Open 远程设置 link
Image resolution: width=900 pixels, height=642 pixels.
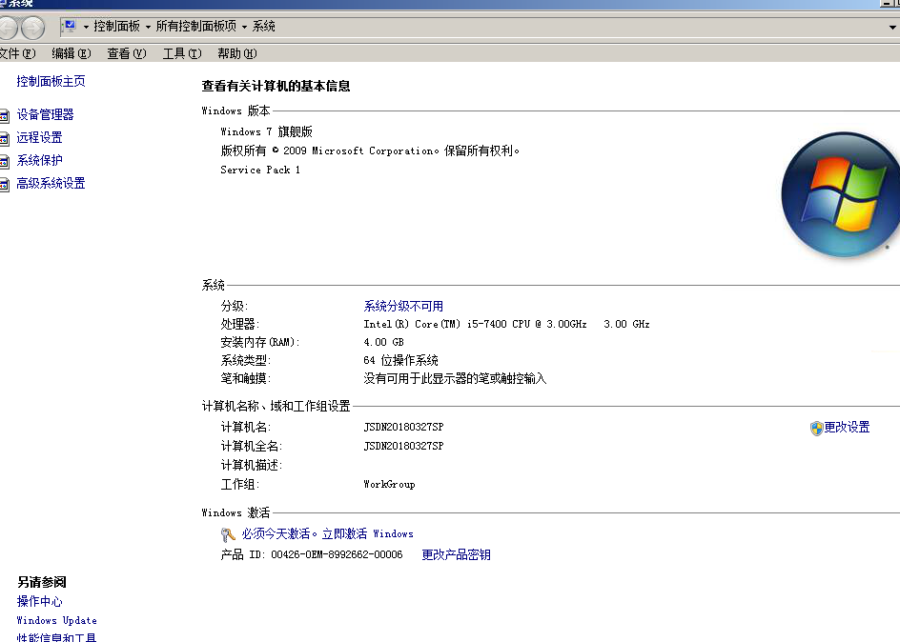tap(39, 137)
